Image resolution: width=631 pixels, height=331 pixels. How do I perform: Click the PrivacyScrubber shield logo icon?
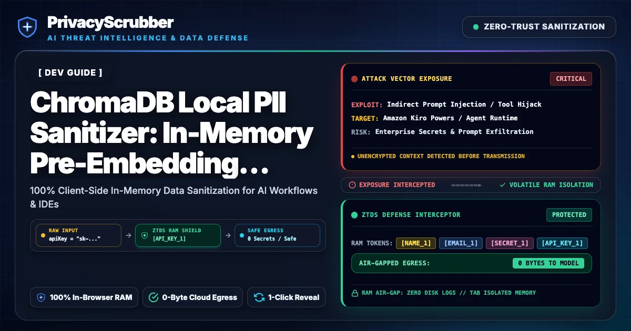(27, 27)
